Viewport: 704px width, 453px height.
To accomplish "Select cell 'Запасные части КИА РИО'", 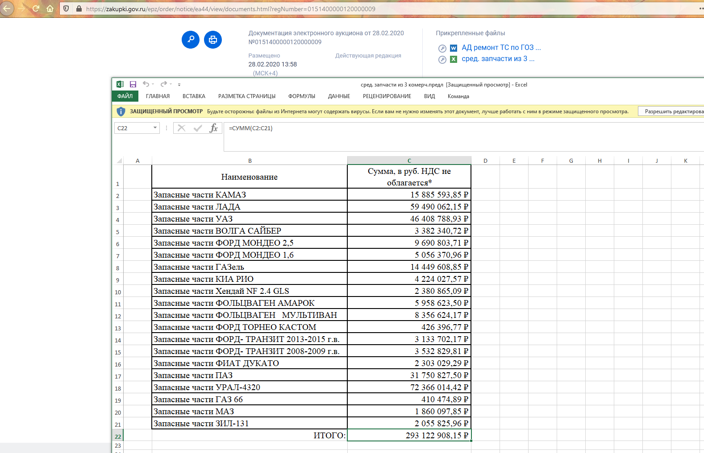I will 250,279.
